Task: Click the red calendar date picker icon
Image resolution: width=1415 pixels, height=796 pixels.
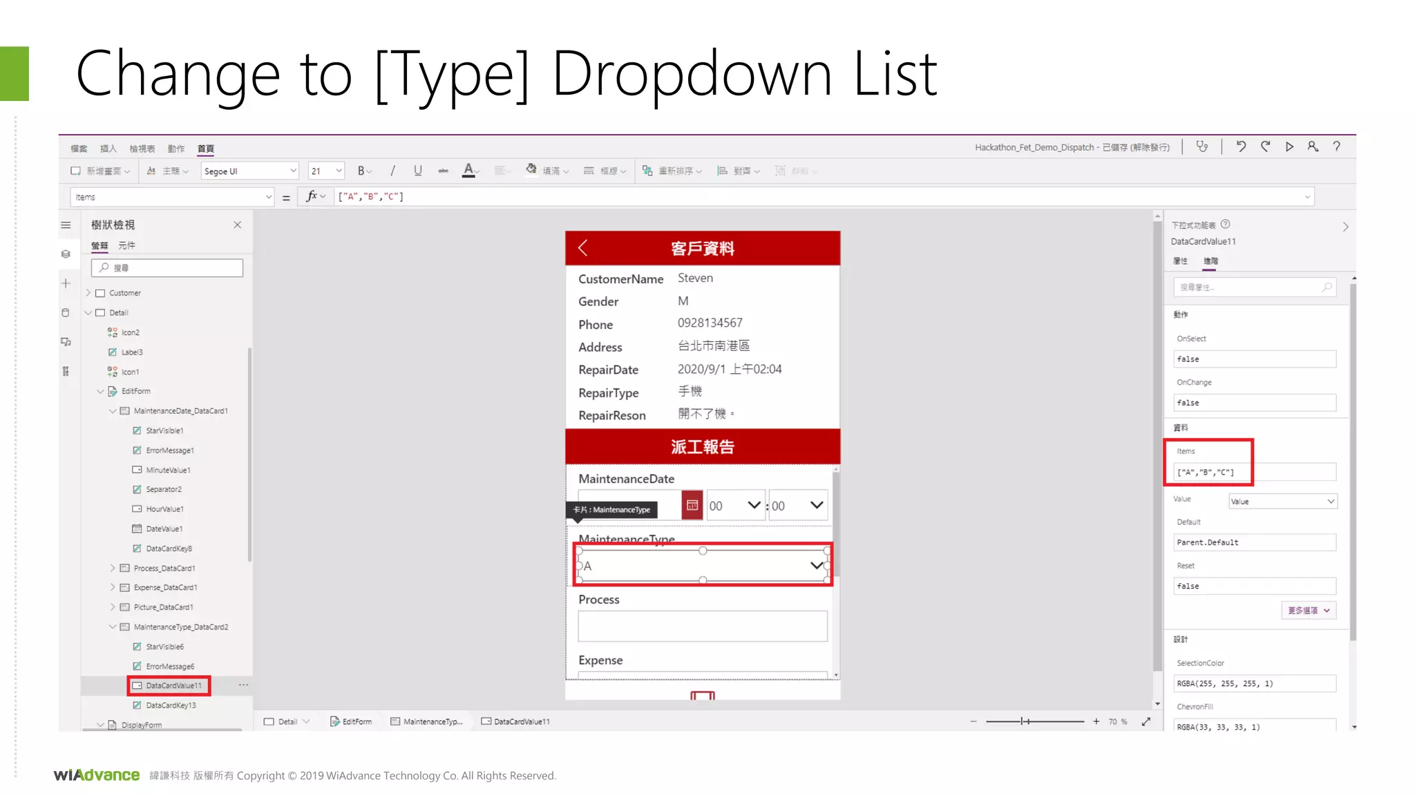Action: [x=692, y=505]
